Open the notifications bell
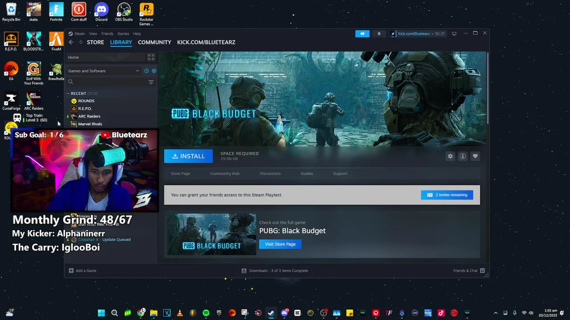 click(379, 34)
